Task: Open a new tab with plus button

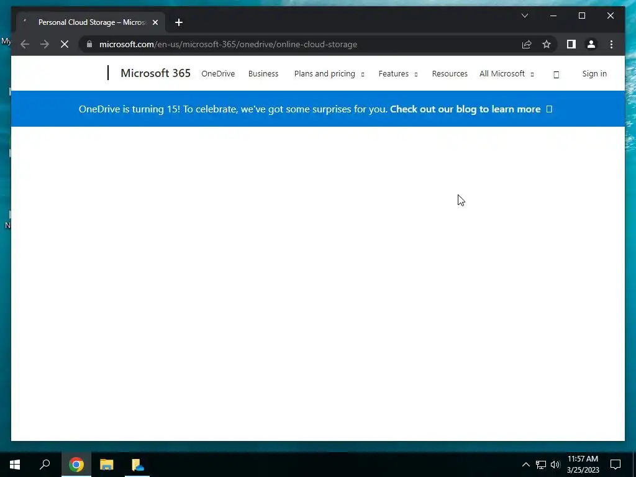Action: 179,22
